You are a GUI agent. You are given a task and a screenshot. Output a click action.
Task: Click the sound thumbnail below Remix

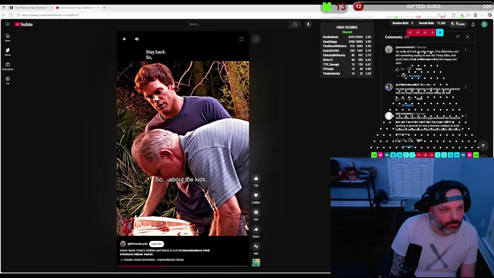[256, 263]
